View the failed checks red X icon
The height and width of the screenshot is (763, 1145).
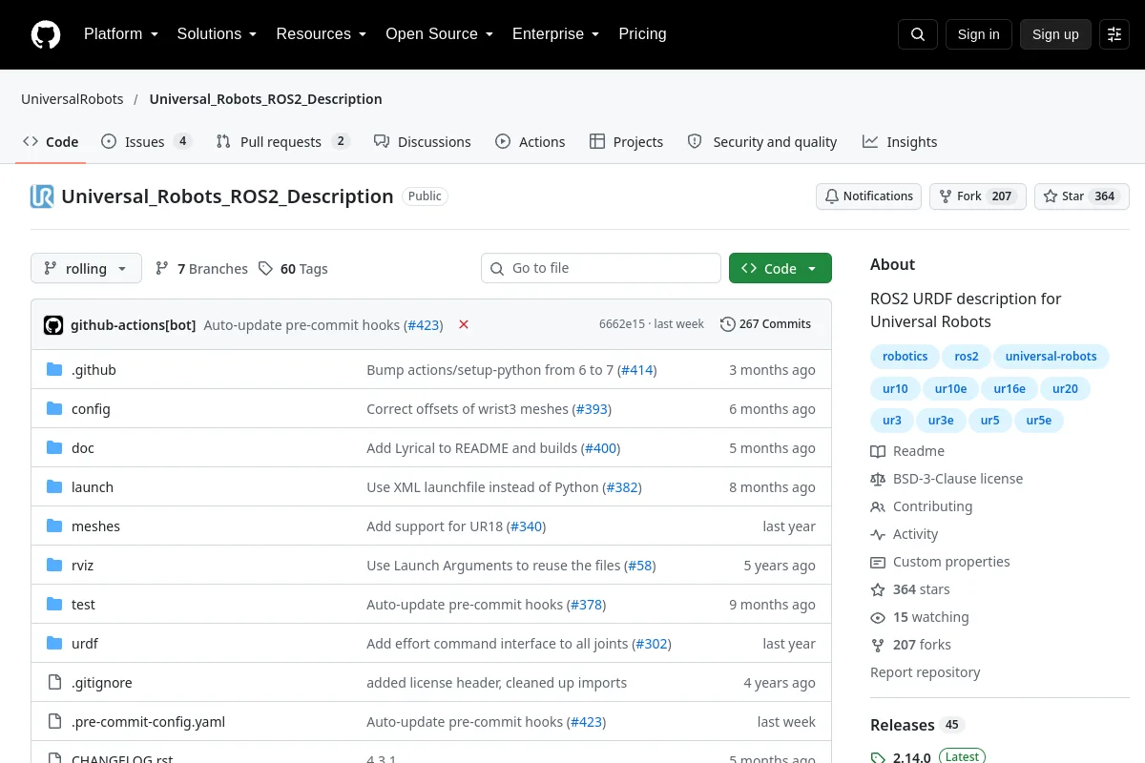(464, 324)
